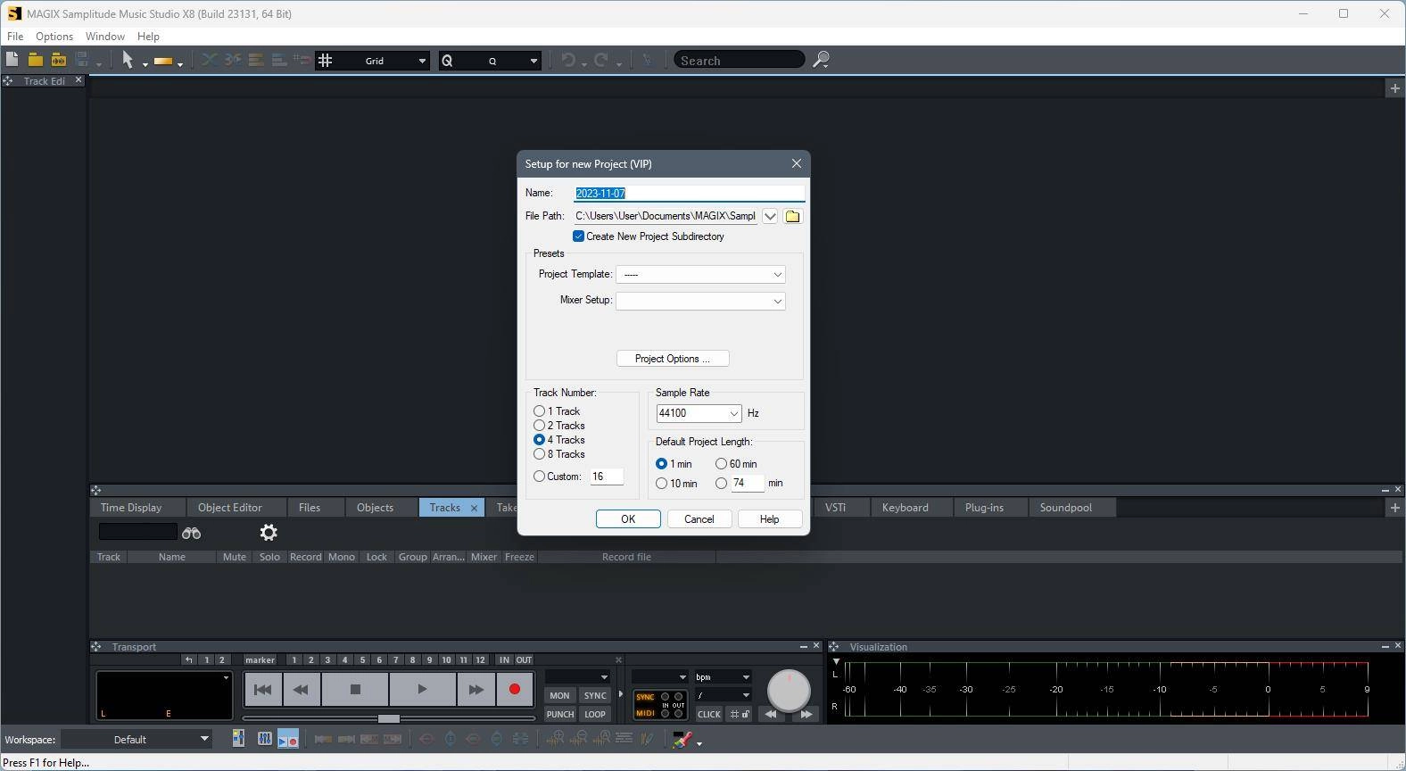Click the red Record button

click(515, 690)
